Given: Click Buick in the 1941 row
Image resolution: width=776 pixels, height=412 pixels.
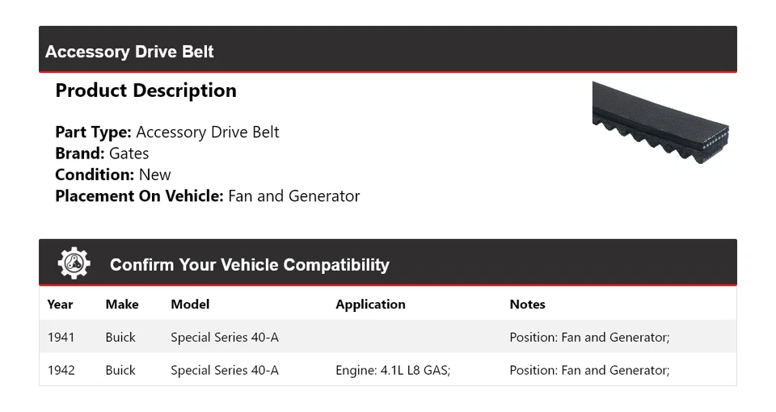Looking at the screenshot, I should (120, 337).
